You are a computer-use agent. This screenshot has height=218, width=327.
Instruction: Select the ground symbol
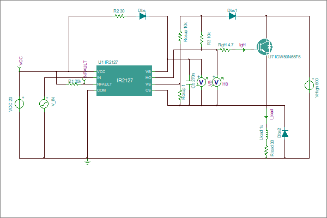pyautogui.click(x=87, y=161)
